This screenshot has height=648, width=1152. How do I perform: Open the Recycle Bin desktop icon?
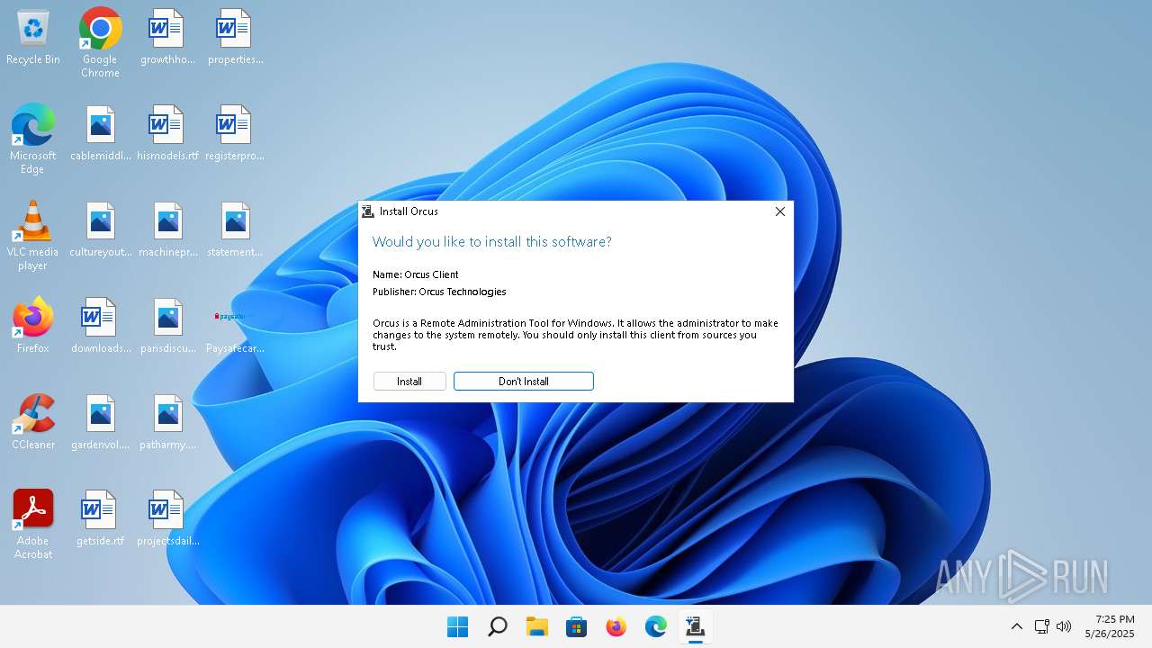click(33, 38)
